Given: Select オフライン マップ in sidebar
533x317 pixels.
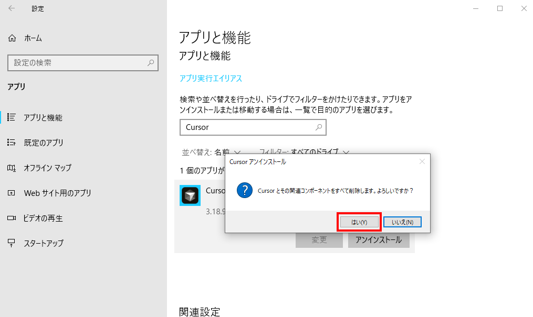Looking at the screenshot, I should pos(47,168).
